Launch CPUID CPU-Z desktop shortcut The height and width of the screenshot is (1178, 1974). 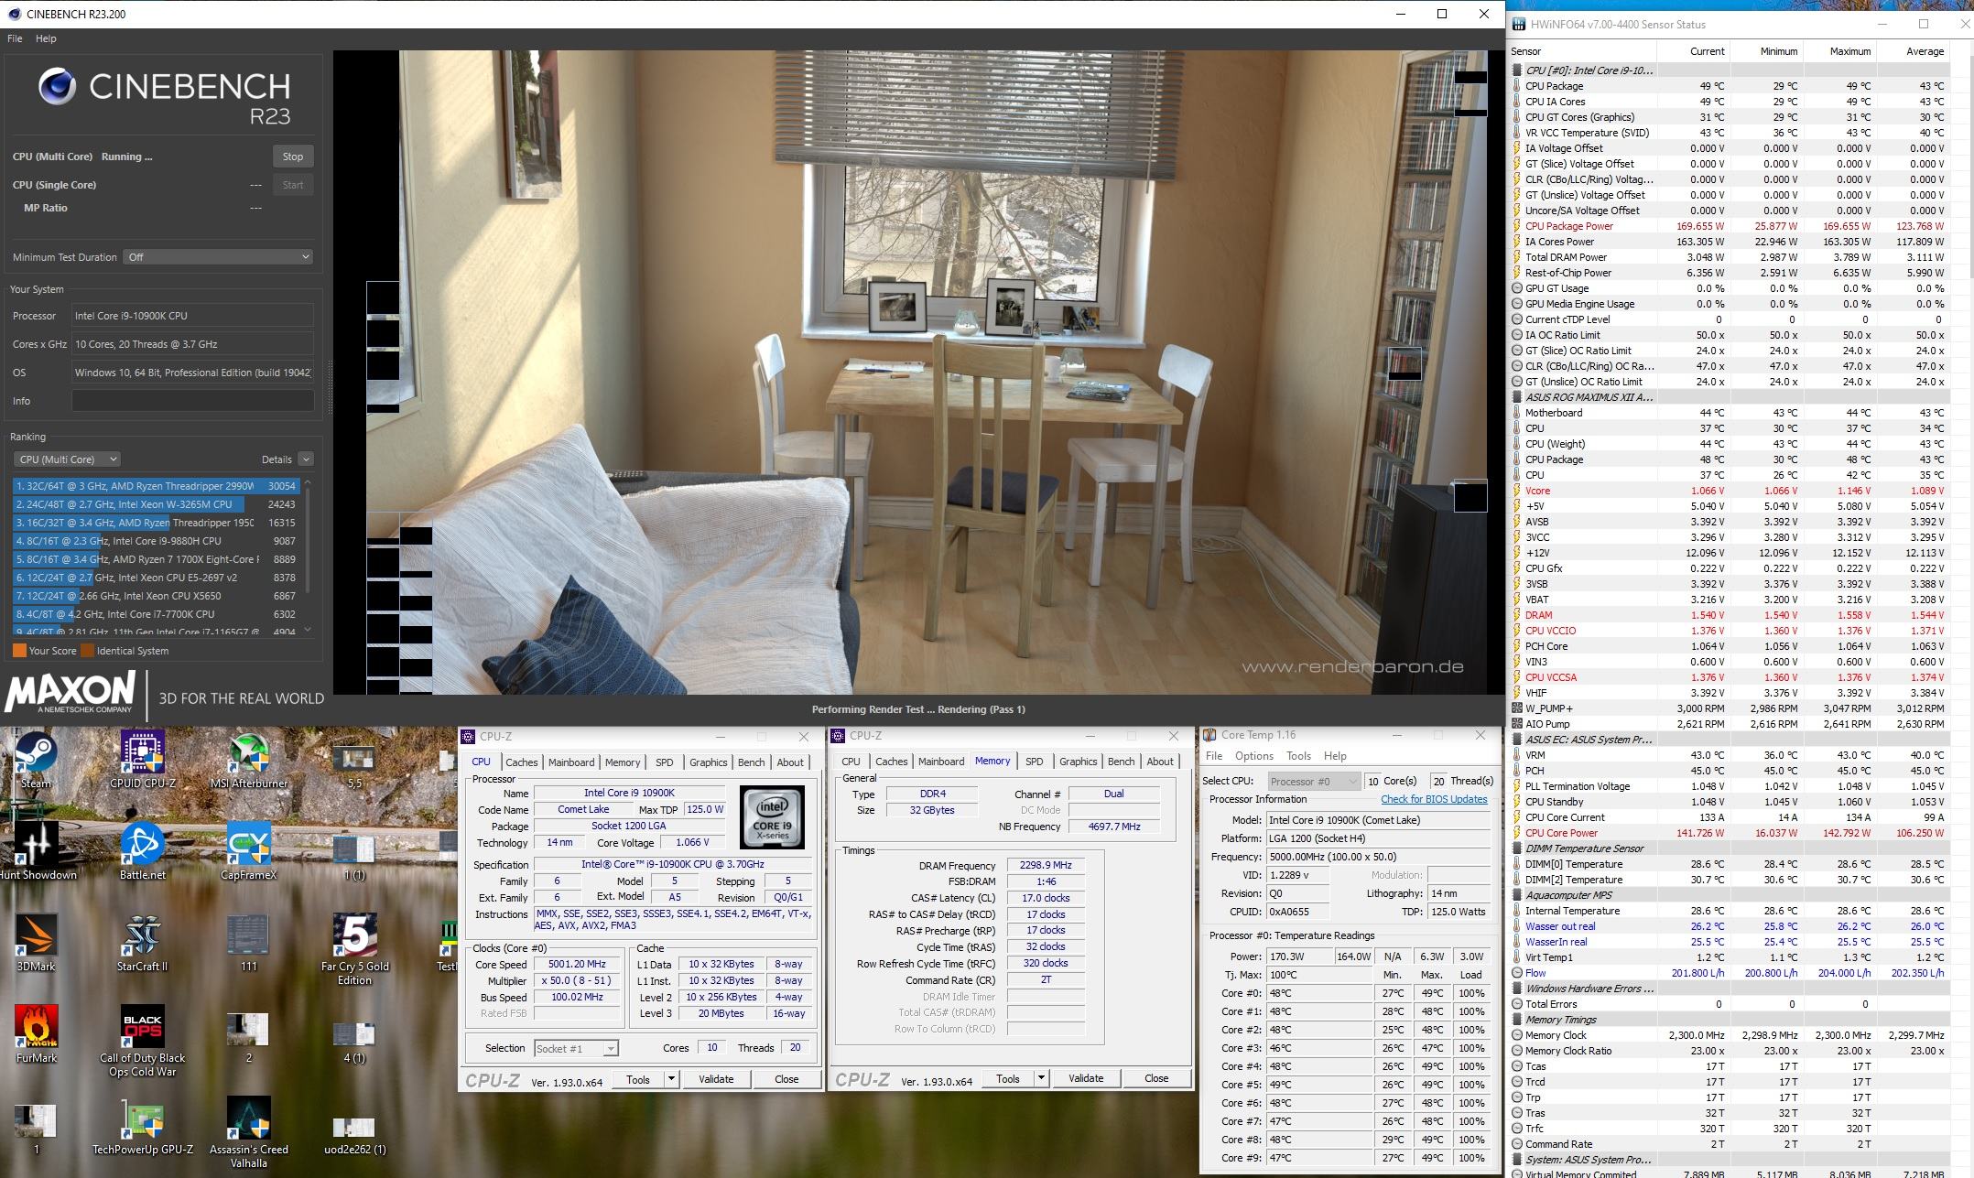[x=143, y=759]
